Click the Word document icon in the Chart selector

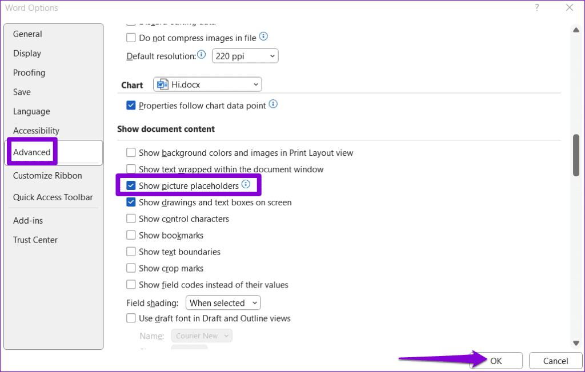(x=162, y=84)
